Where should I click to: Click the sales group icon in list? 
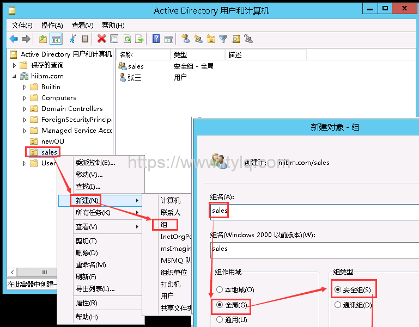point(123,66)
